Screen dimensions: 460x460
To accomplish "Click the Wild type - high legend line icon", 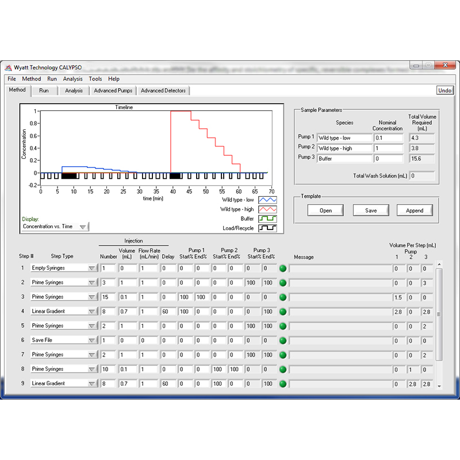I will click(267, 209).
